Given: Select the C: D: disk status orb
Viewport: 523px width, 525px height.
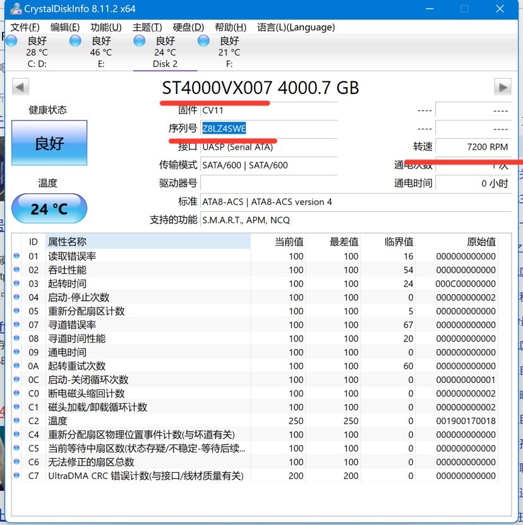Looking at the screenshot, I should 12,41.
